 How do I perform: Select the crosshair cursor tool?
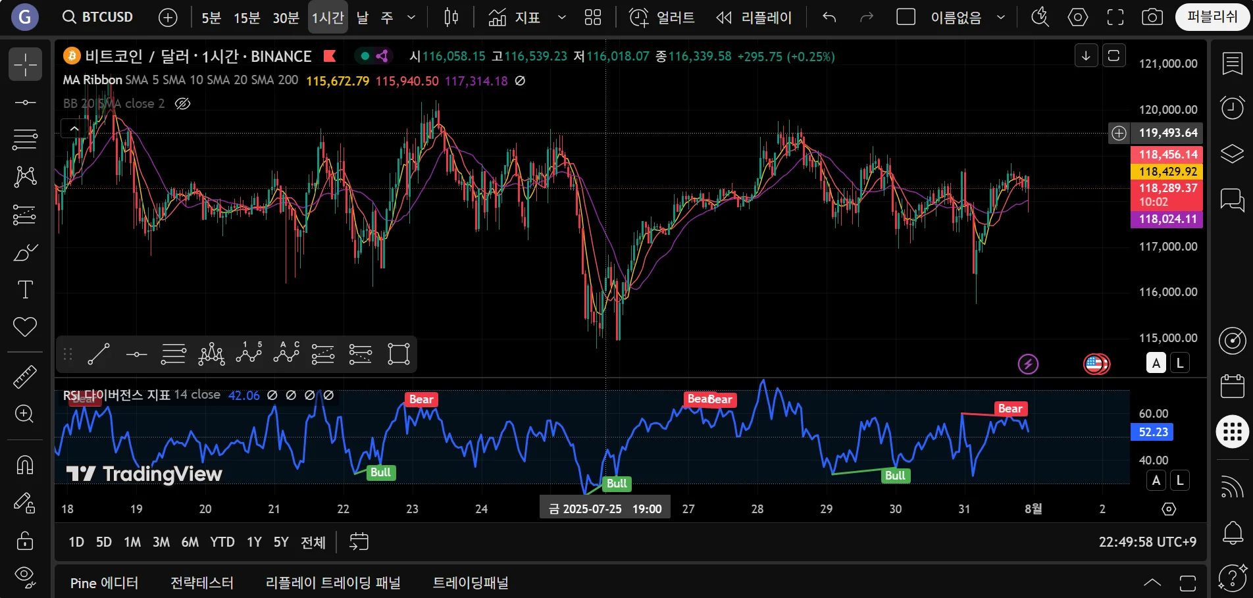25,64
